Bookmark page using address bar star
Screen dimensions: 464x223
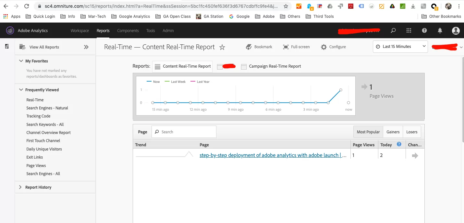click(x=286, y=6)
